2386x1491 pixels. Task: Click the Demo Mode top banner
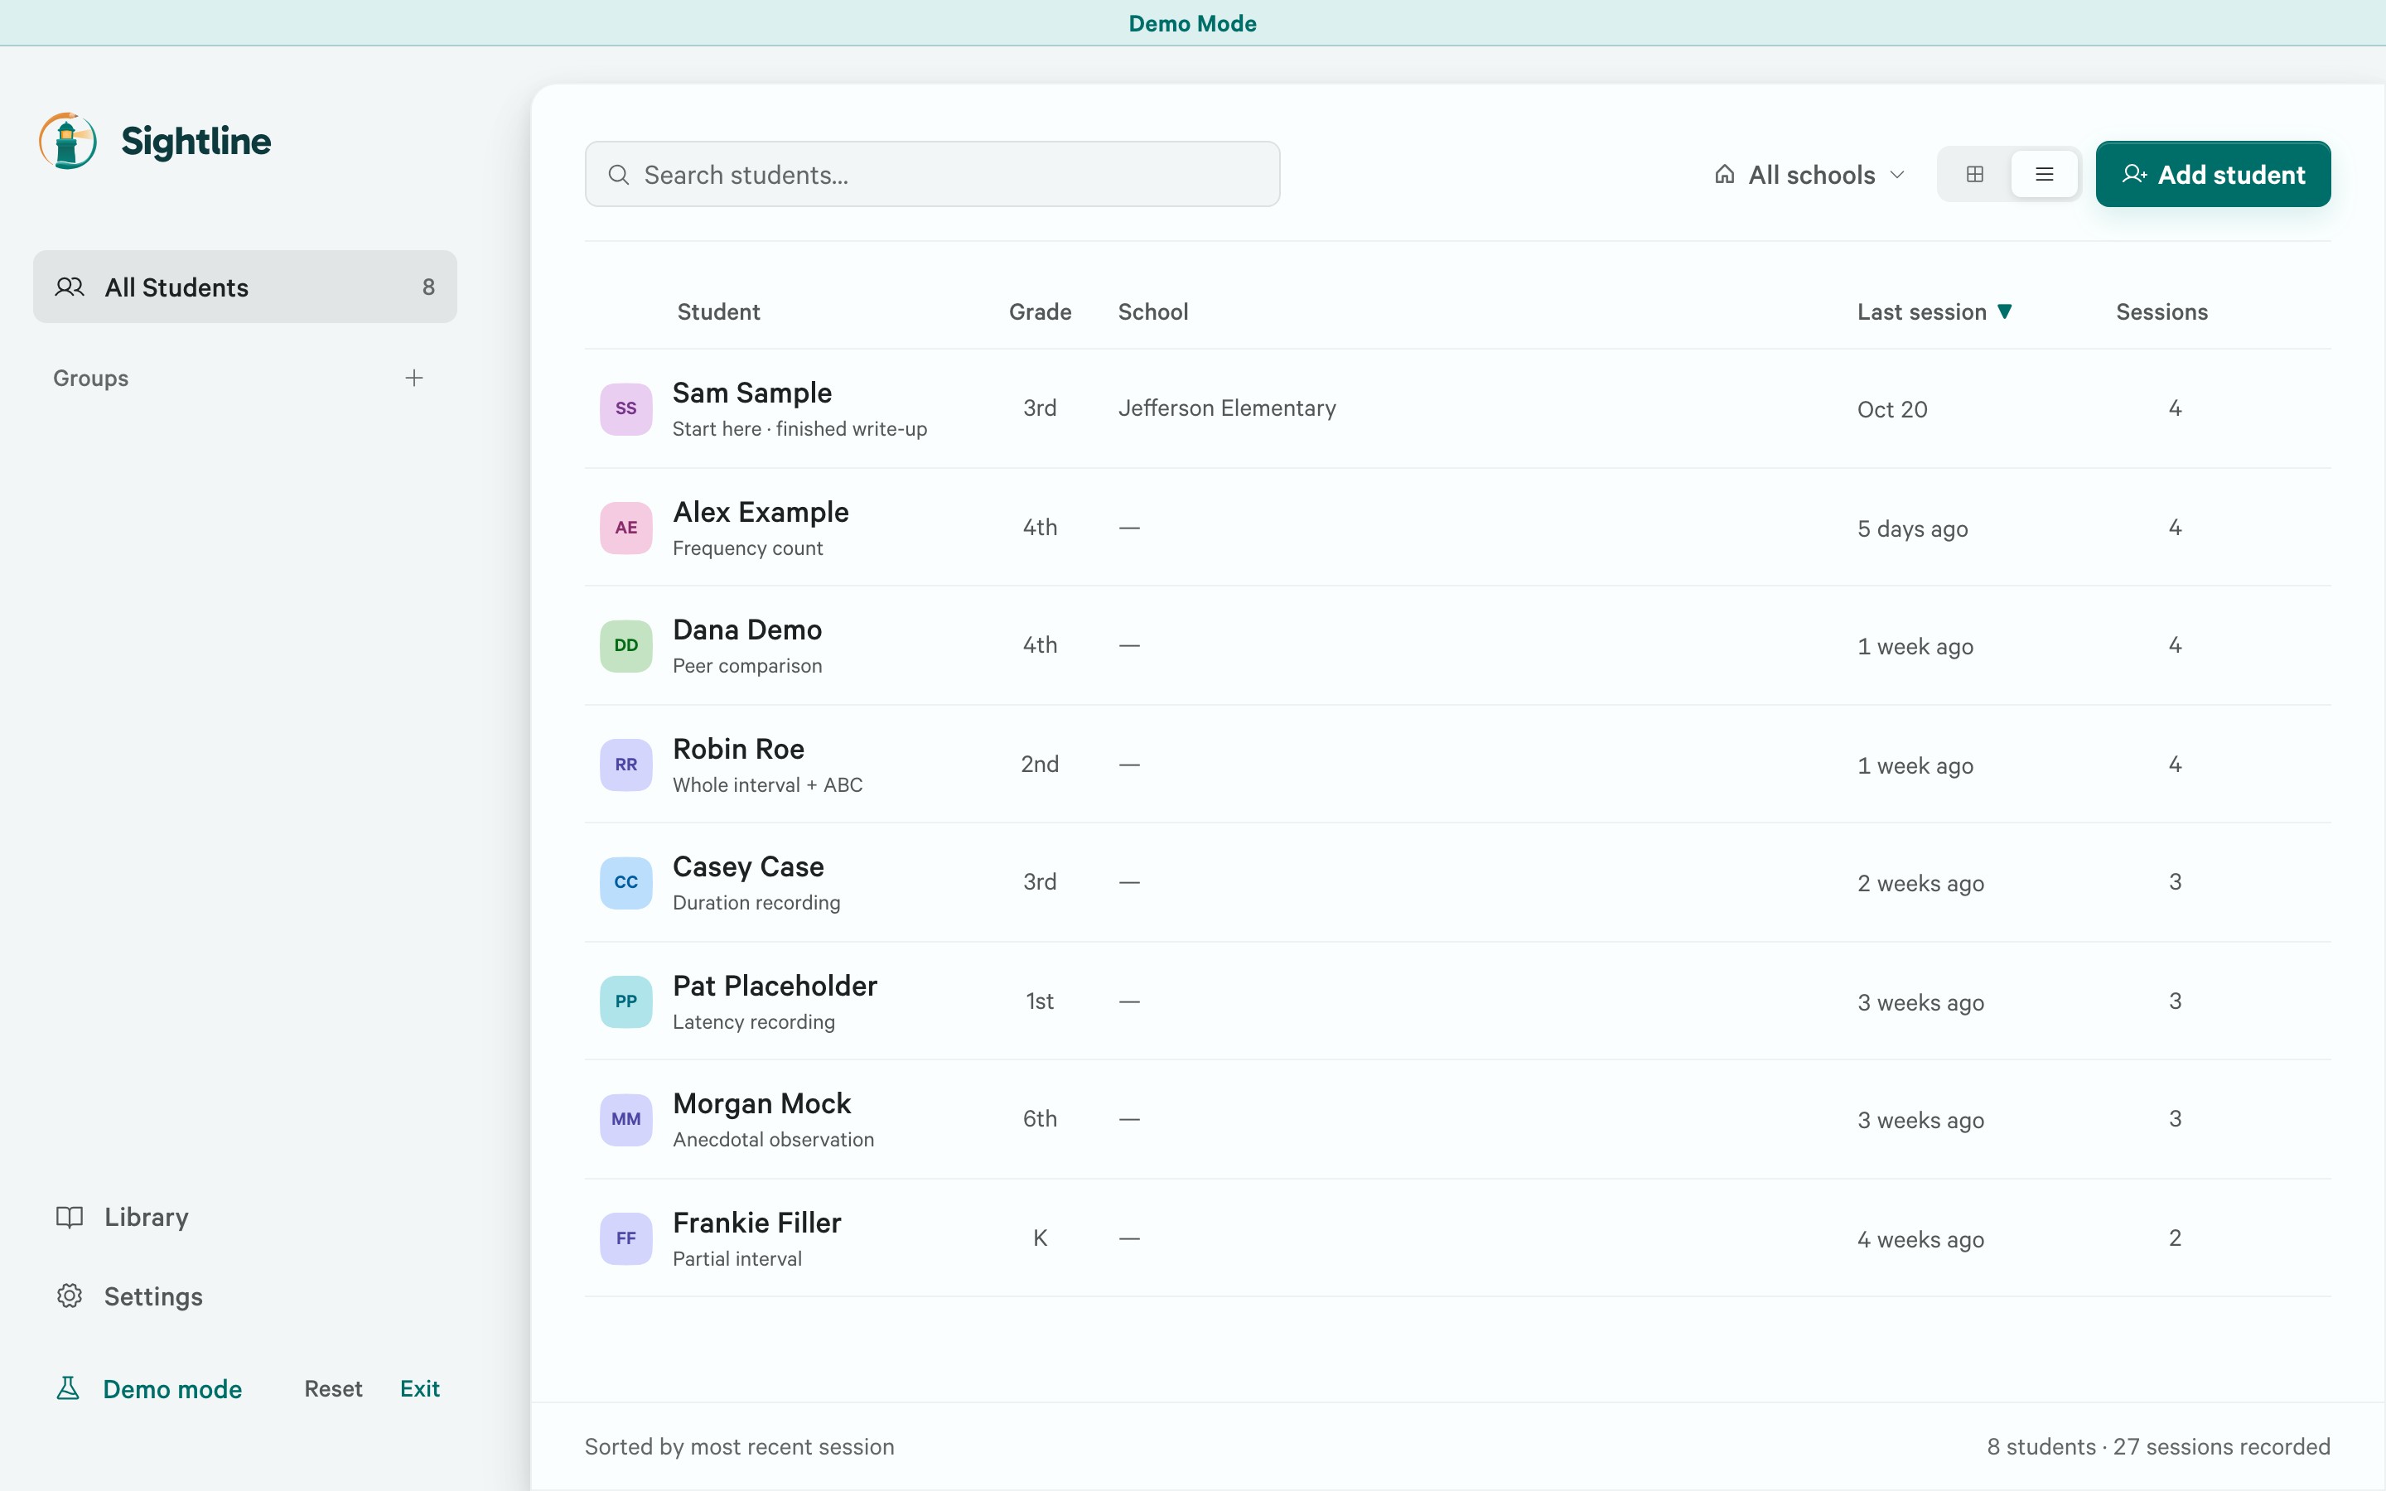[1193, 22]
